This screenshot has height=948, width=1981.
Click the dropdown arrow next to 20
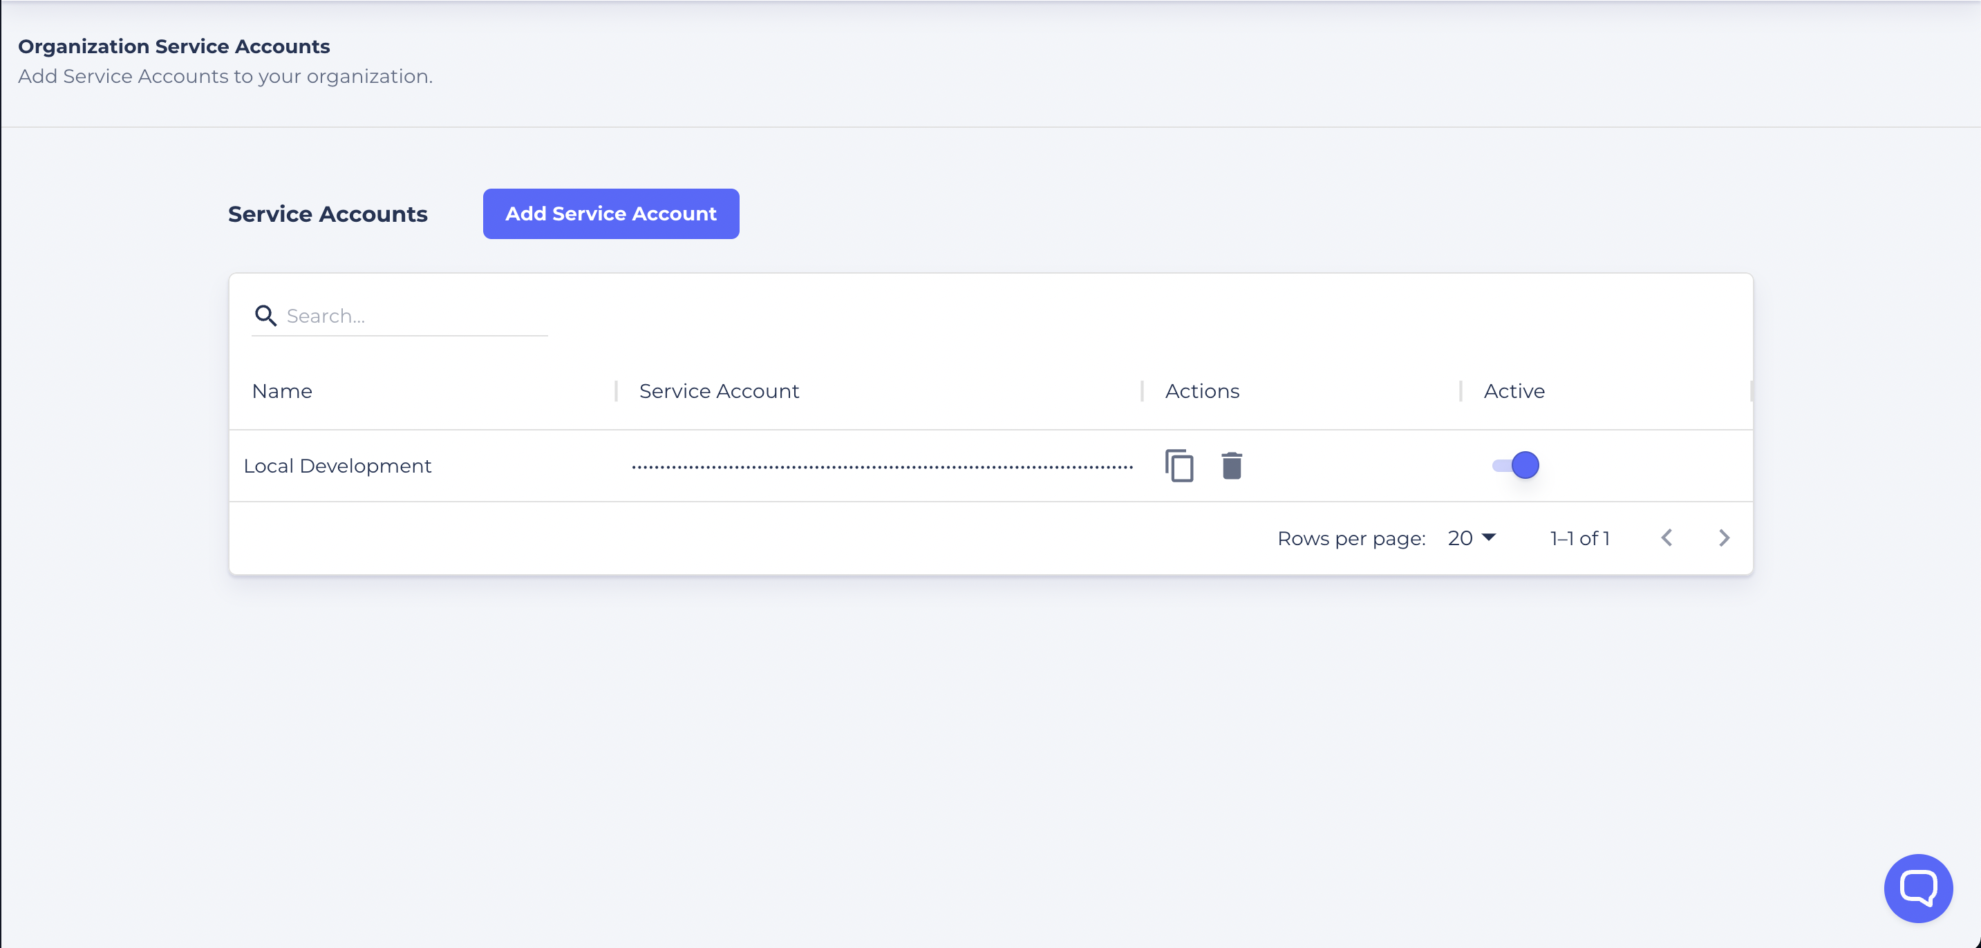(1489, 537)
